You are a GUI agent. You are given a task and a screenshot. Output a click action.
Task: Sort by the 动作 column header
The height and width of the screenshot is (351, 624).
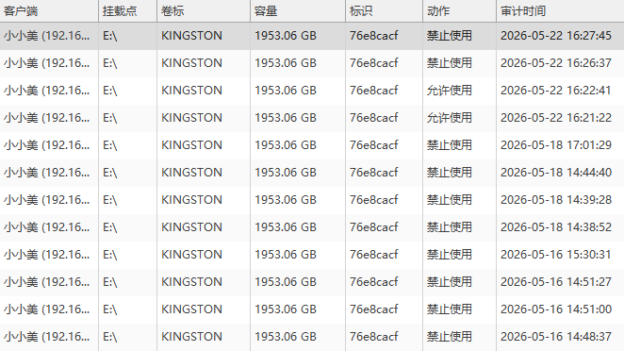[x=460, y=10]
